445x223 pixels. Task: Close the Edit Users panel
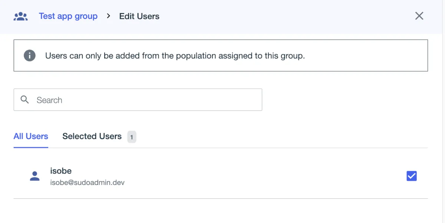coord(419,16)
